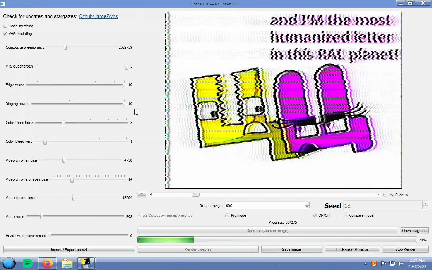
Task: Open File Explorer from the taskbar
Action: click(x=67, y=263)
